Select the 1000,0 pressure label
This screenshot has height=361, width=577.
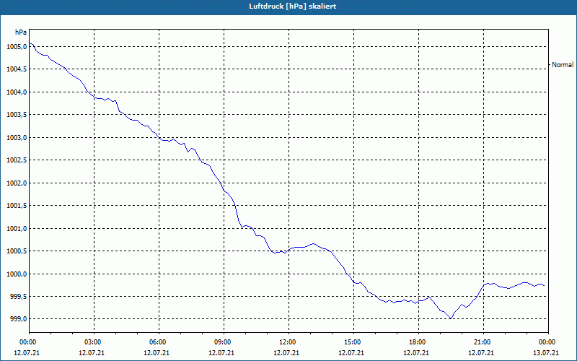point(17,274)
